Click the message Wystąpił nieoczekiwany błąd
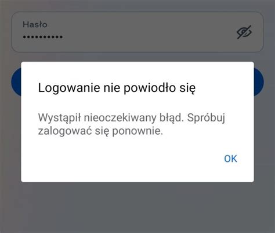Image resolution: width=275 pixels, height=233 pixels. pos(111,118)
